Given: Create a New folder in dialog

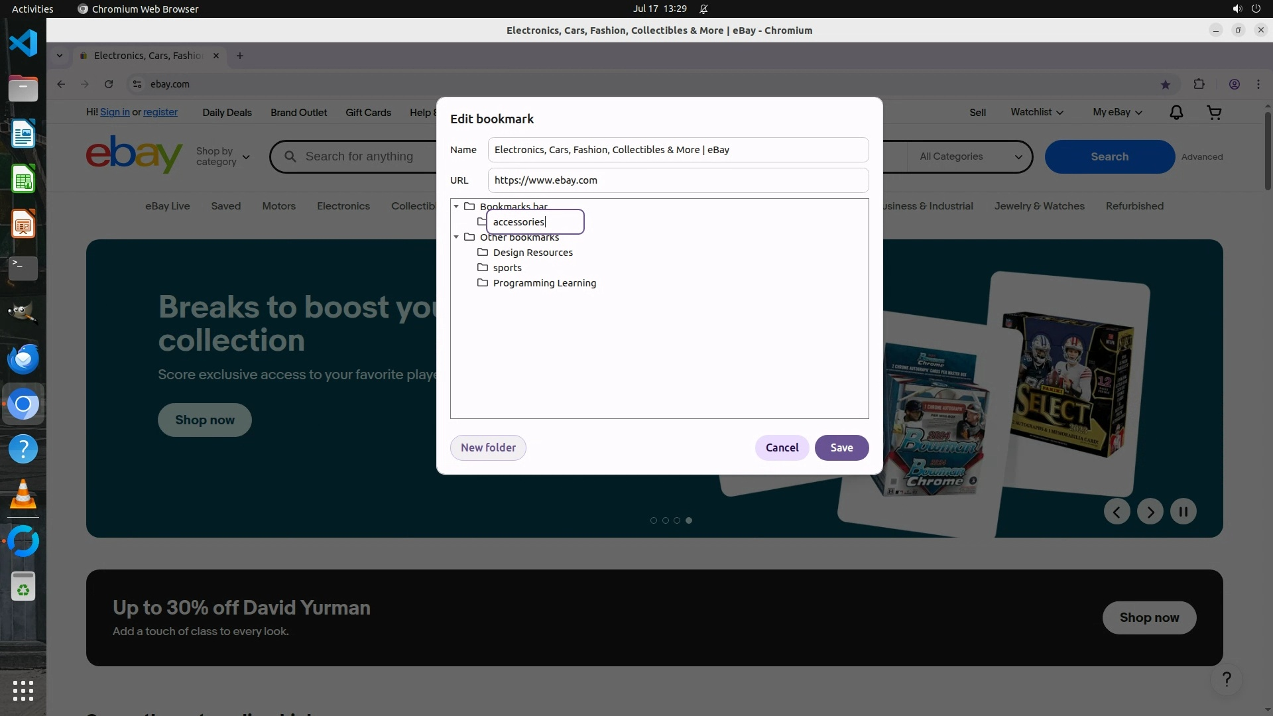Looking at the screenshot, I should pyautogui.click(x=488, y=447).
